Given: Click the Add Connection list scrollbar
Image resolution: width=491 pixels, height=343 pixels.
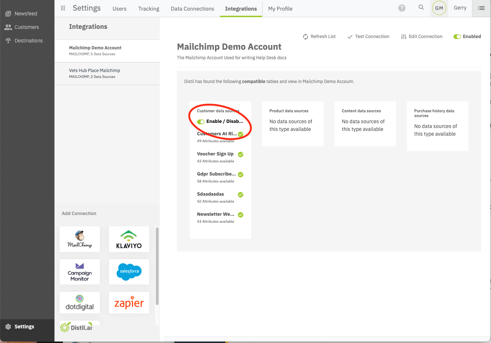Looking at the screenshot, I should (x=157, y=266).
